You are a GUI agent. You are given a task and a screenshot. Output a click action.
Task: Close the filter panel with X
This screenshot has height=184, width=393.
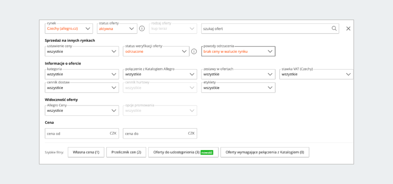pyautogui.click(x=348, y=29)
